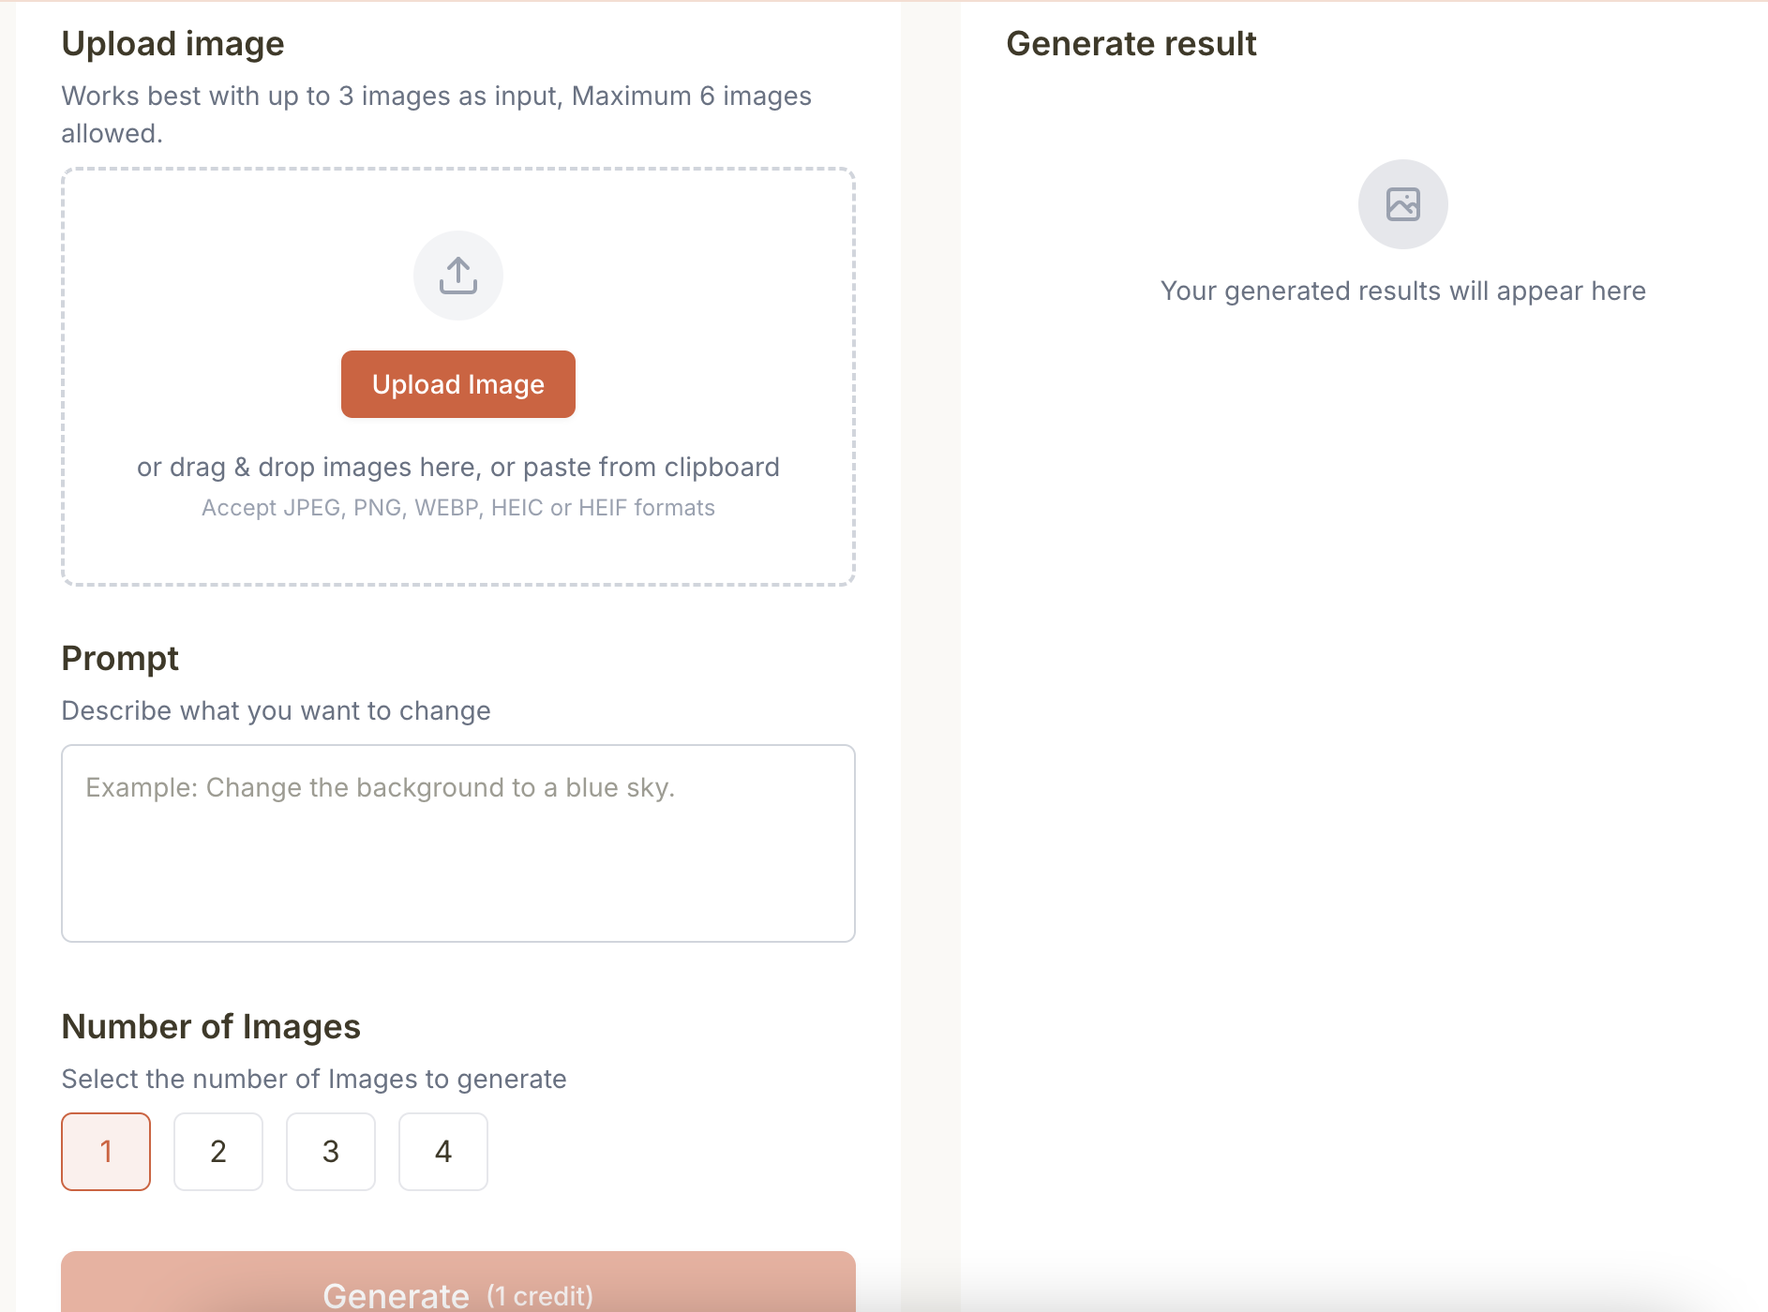Select 2 as number of images
The width and height of the screenshot is (1768, 1312).
click(x=218, y=1152)
